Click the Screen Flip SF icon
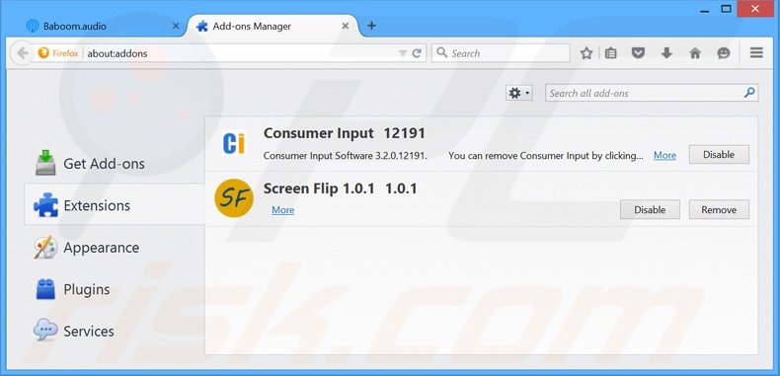 (x=234, y=198)
